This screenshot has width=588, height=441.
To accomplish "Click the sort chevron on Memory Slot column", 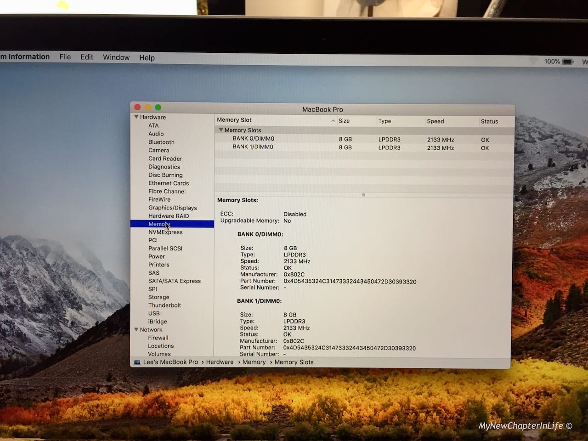I will [x=333, y=120].
